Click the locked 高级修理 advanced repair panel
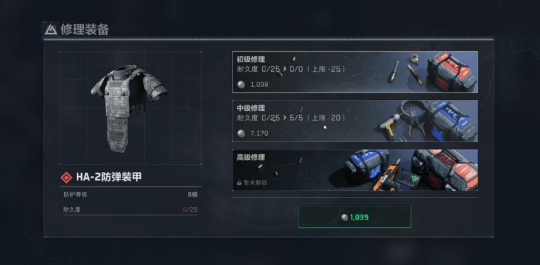The image size is (540, 265). pyautogui.click(x=355, y=170)
